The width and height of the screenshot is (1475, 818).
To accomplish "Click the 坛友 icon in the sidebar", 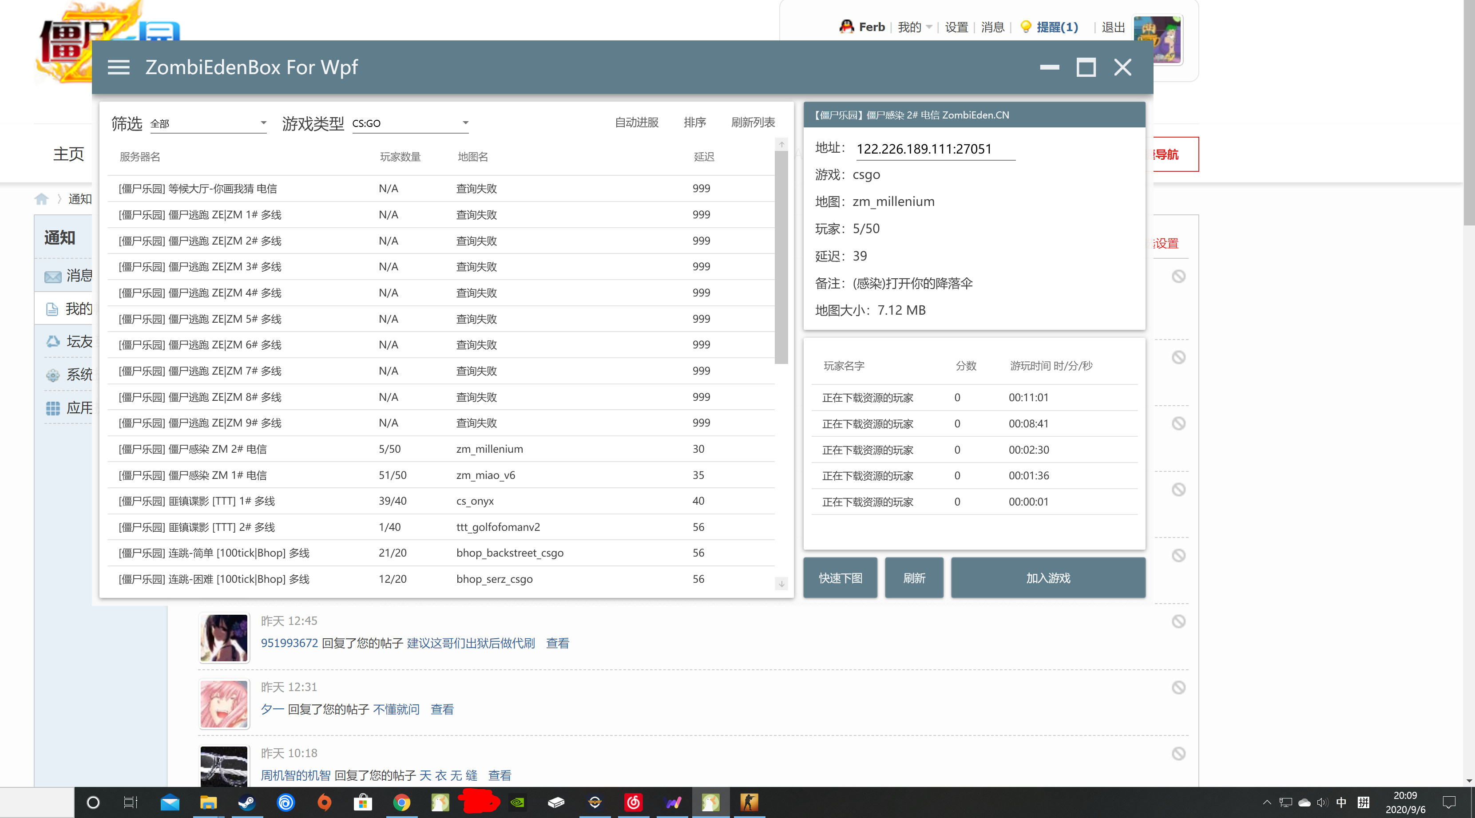I will pyautogui.click(x=53, y=342).
